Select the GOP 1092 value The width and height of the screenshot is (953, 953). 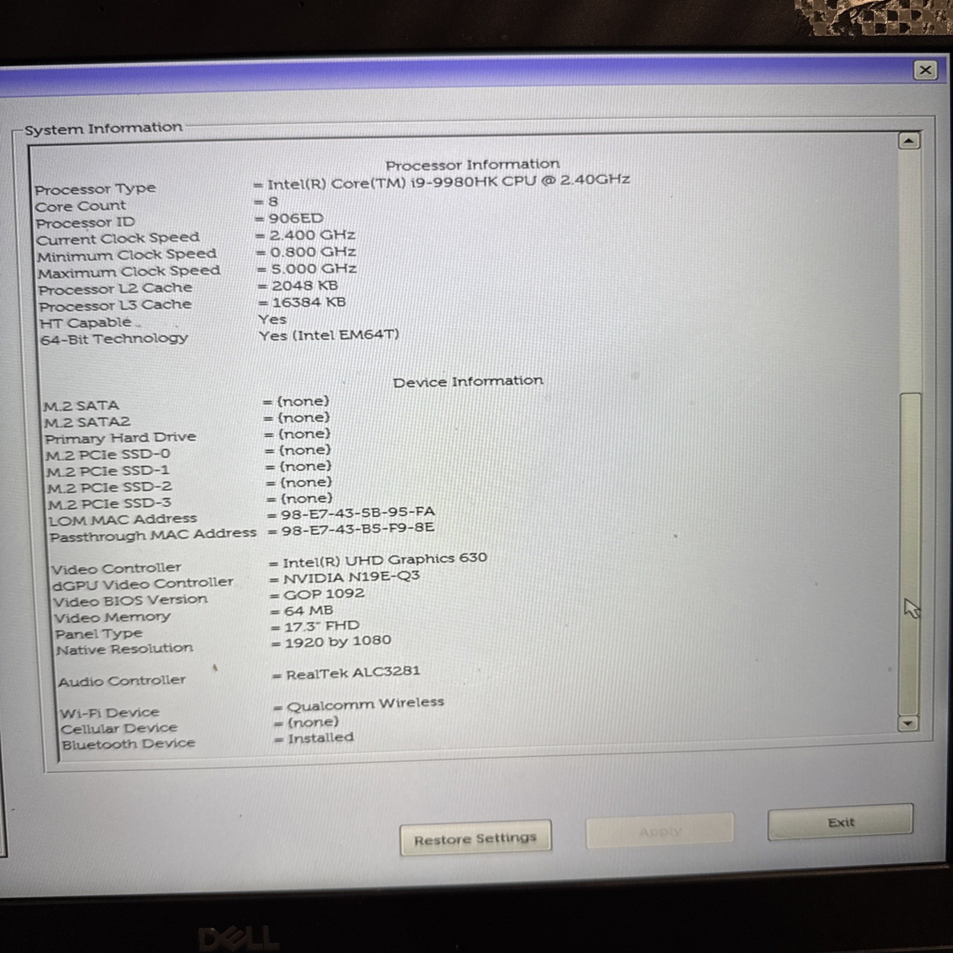pos(324,594)
